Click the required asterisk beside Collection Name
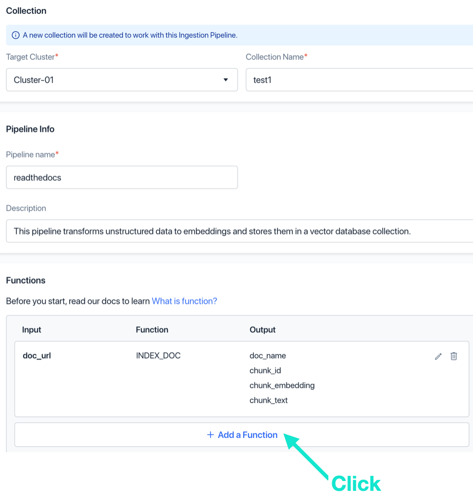Screen dimensions: 473x497 (306, 54)
